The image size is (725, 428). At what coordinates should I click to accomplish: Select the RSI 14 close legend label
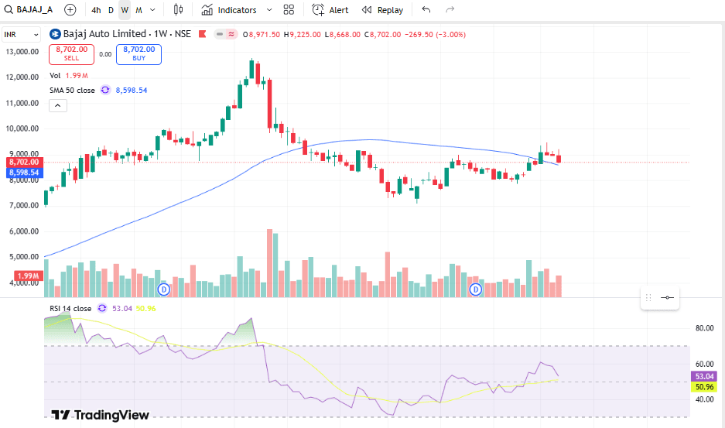coord(70,309)
